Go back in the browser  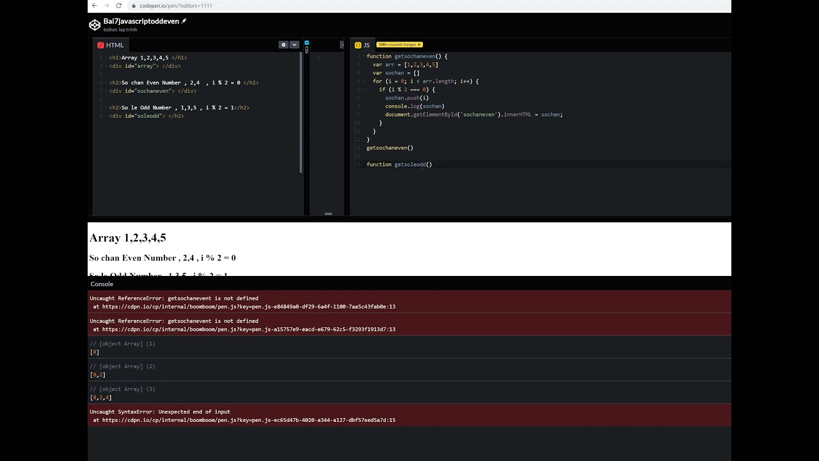click(x=95, y=5)
